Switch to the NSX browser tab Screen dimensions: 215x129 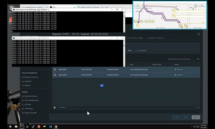62,7
